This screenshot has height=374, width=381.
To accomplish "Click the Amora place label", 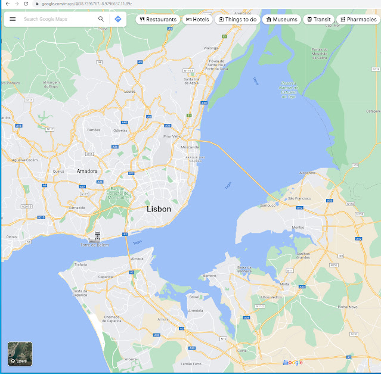I will [x=163, y=319].
